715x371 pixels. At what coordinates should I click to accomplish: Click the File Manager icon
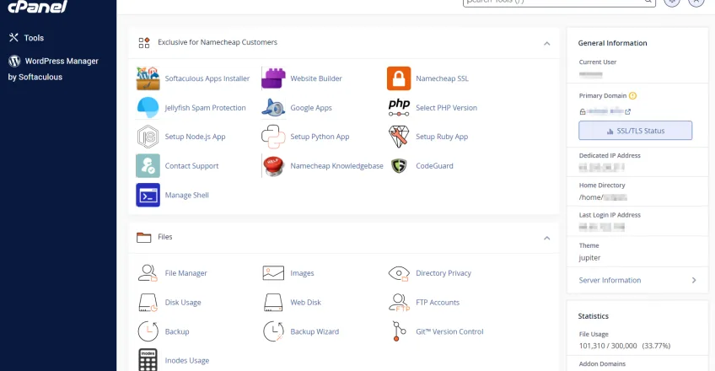point(148,273)
